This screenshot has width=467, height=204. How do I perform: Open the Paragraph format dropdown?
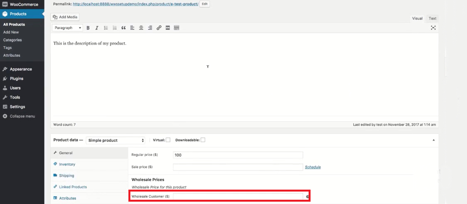(x=68, y=28)
